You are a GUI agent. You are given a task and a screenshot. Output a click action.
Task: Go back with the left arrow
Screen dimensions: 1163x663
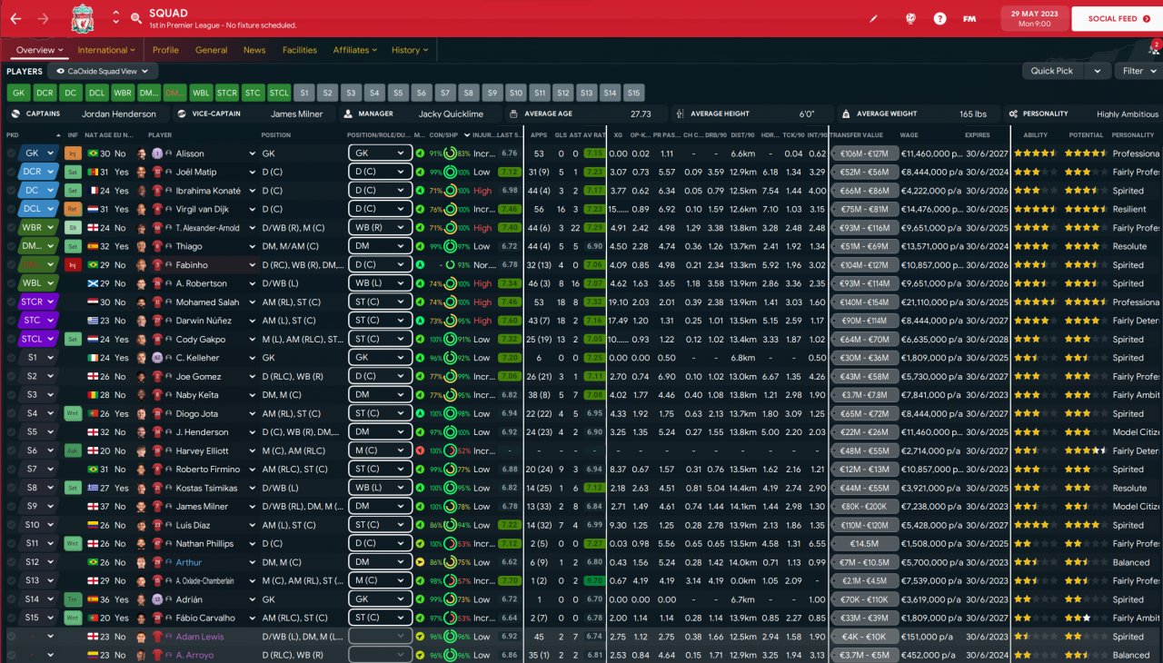point(15,18)
